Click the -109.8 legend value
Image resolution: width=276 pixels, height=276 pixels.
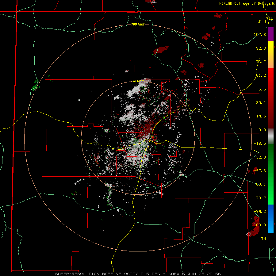259,225
